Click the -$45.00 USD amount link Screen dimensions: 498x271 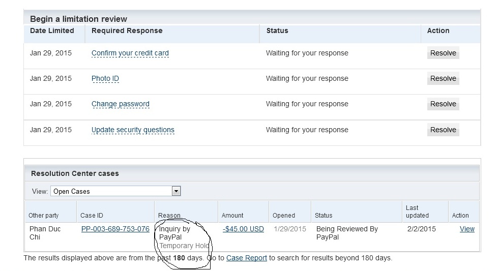point(243,229)
